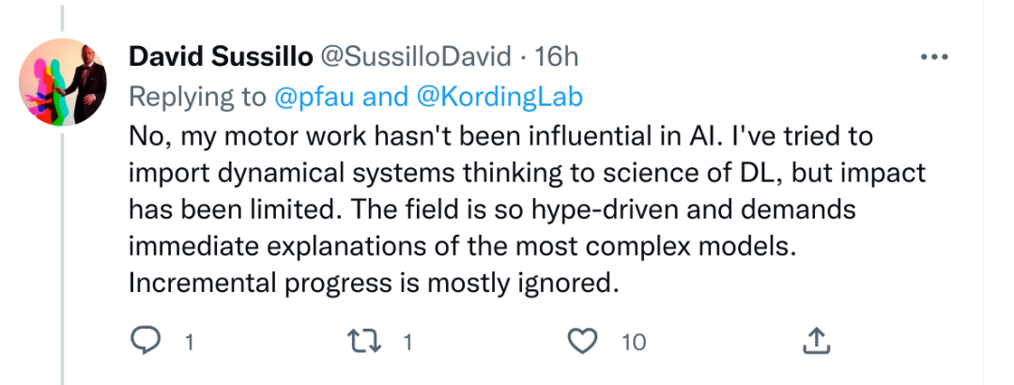The image size is (1014, 385).
Task: Click the like count of 10
Action: point(634,343)
